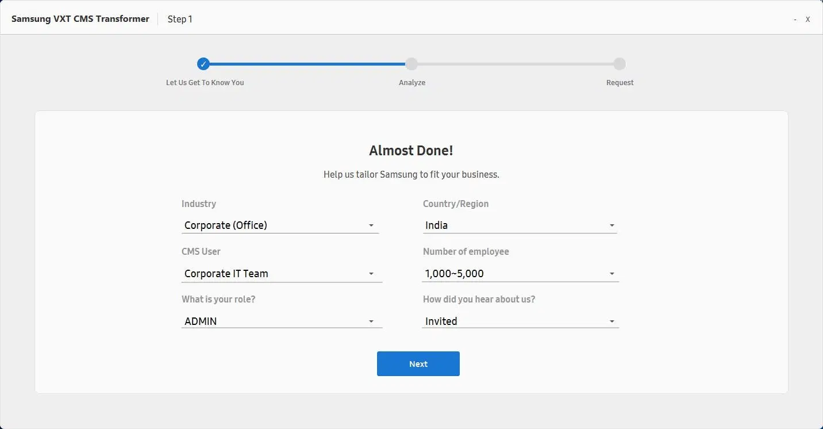Open the role dropdown showing ADMIN

click(281, 321)
